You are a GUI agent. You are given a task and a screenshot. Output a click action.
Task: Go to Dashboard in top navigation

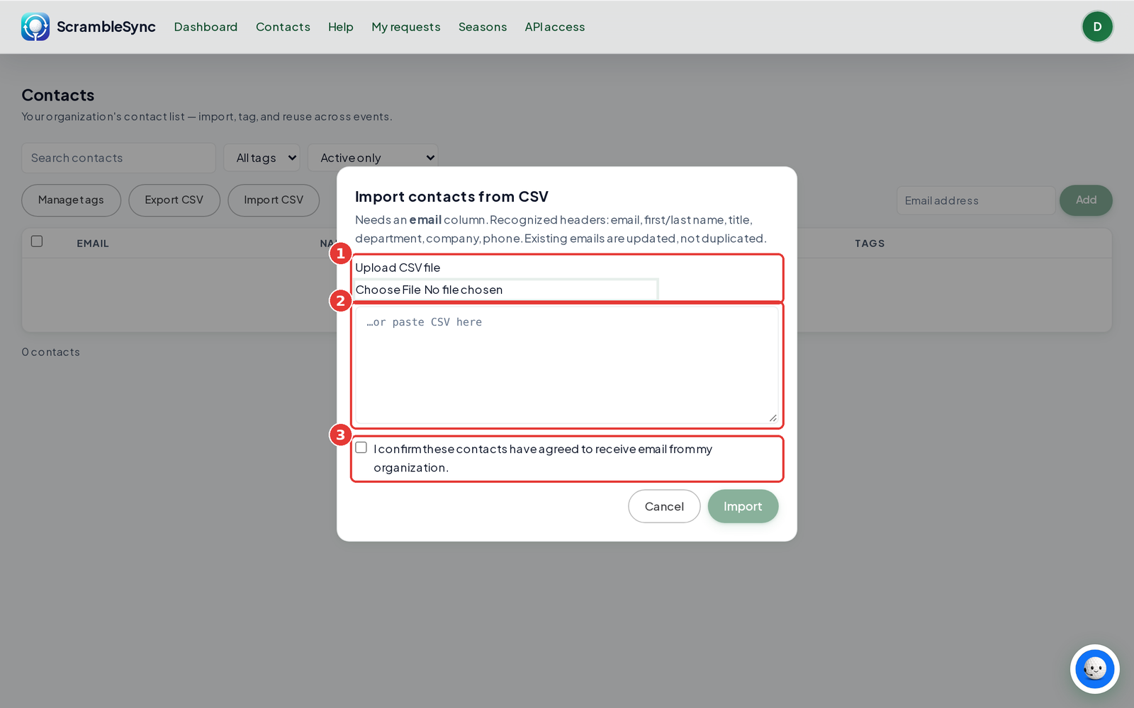[206, 27]
